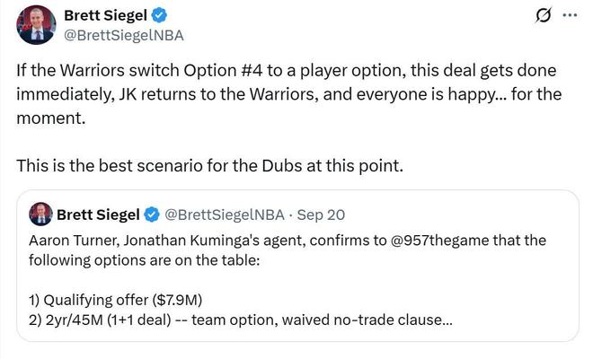Click the Brett Siegel name in the quoted post
The width and height of the screenshot is (593, 359).
click(x=99, y=215)
